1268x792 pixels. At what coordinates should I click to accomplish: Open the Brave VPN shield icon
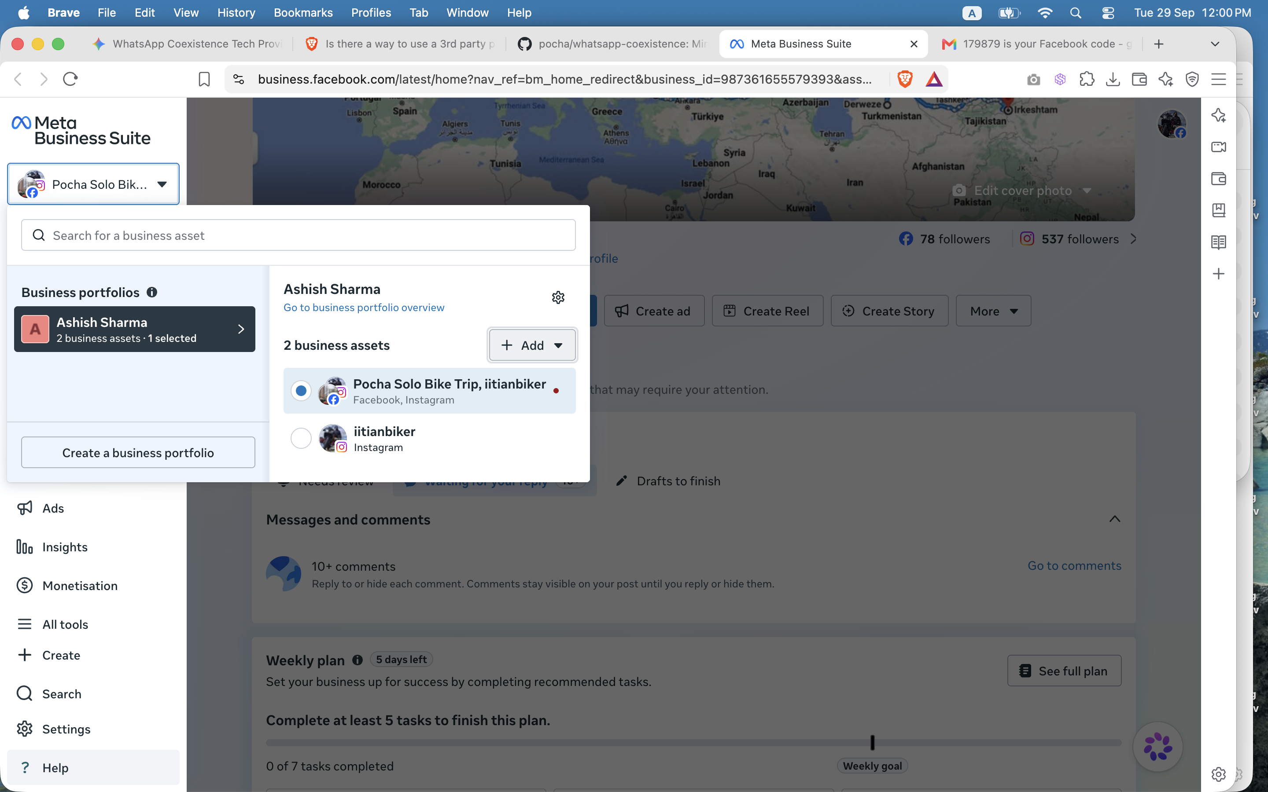pos(1192,79)
